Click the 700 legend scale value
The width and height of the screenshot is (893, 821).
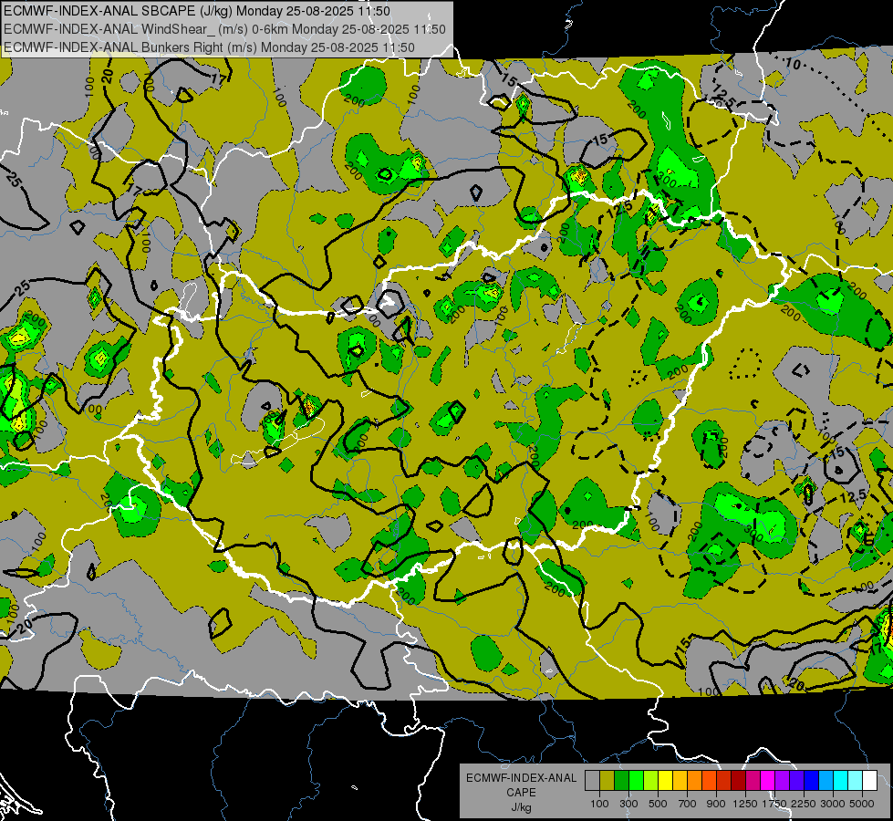[x=688, y=804]
